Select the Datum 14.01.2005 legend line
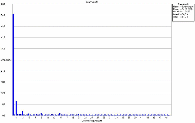Viewport: 195px width, 123px height. [183, 9]
